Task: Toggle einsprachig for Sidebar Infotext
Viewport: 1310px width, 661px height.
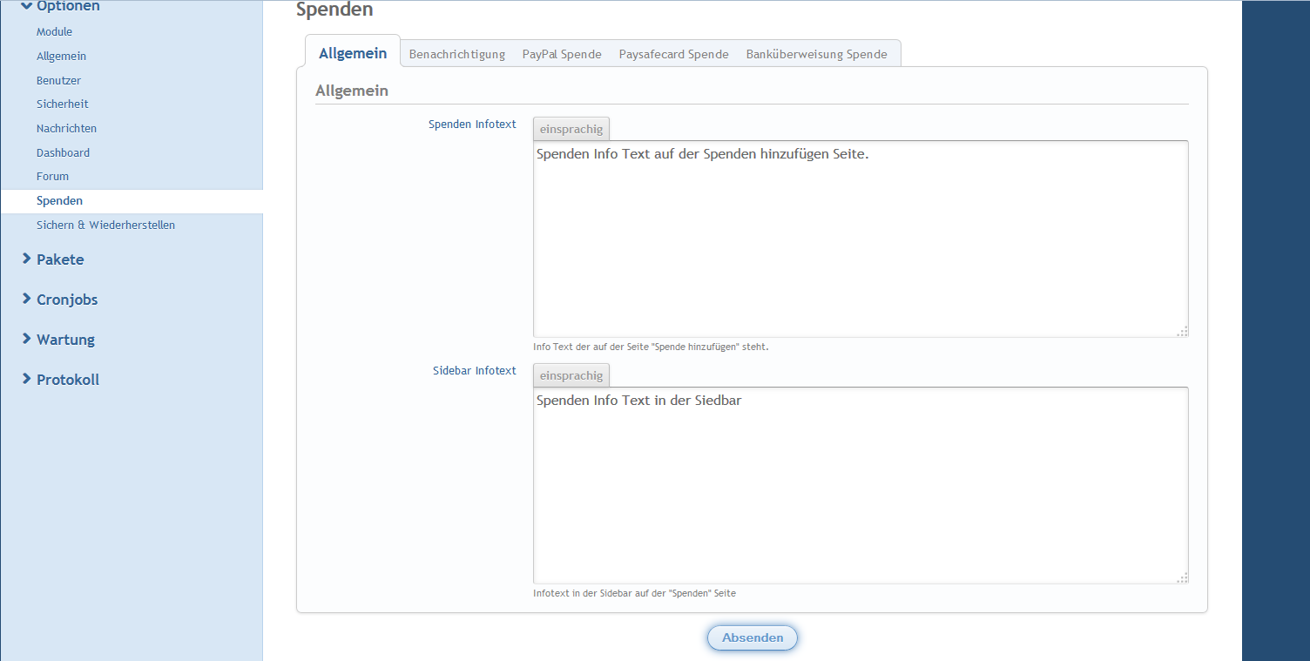Action: pyautogui.click(x=571, y=375)
